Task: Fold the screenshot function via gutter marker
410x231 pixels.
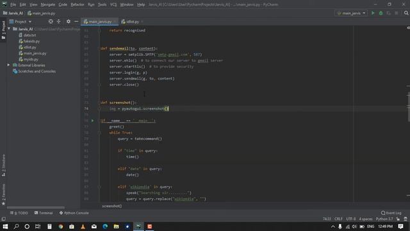Action: point(99,103)
